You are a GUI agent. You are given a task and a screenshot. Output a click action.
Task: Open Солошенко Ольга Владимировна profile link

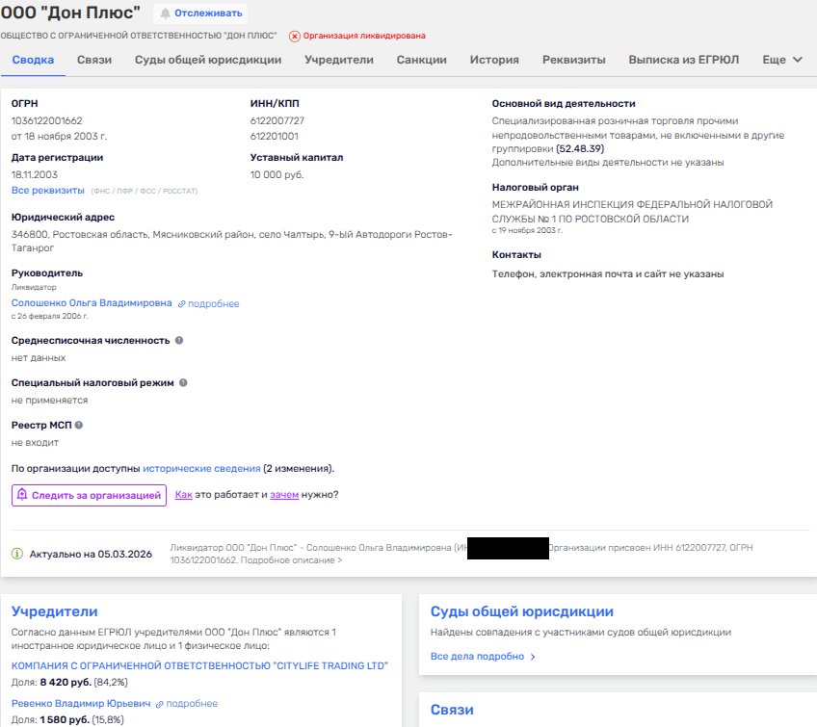click(92, 303)
